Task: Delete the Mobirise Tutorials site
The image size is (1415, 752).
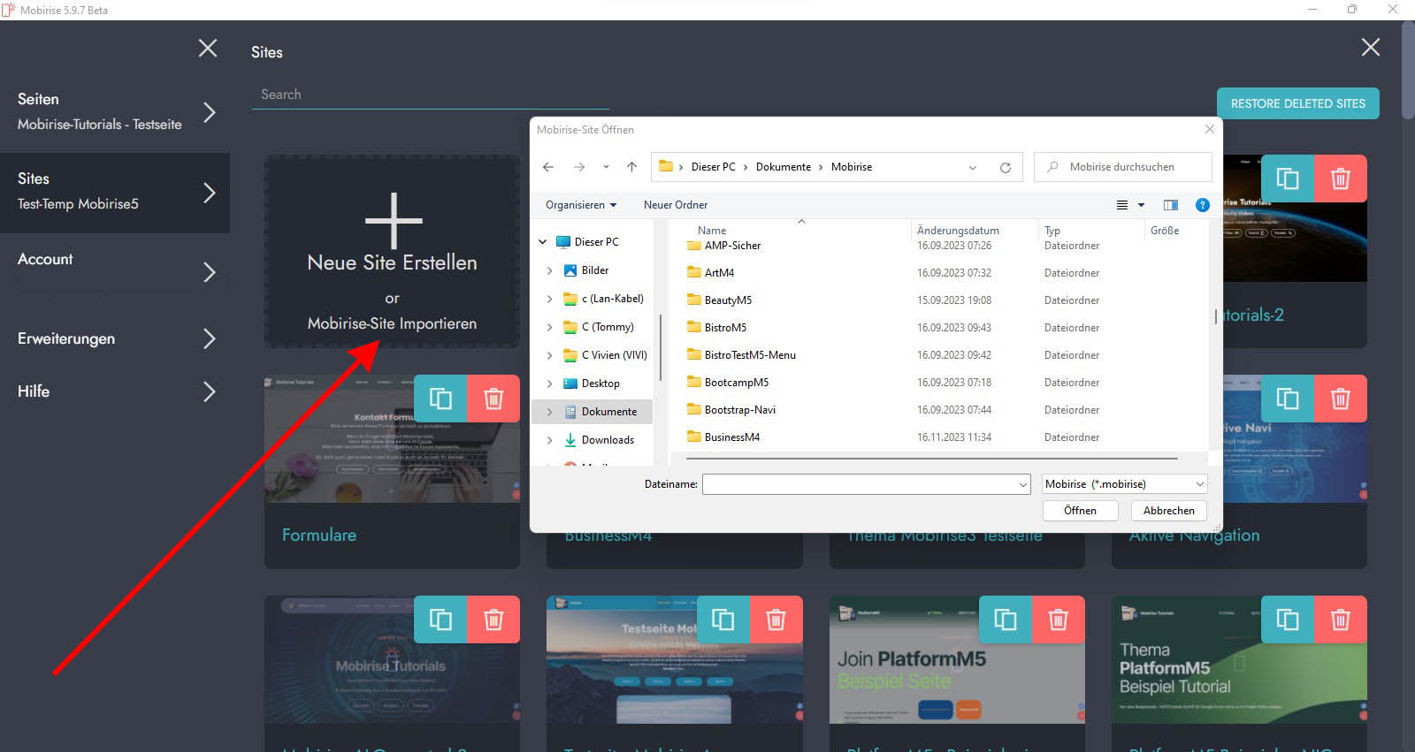Action: (x=493, y=619)
